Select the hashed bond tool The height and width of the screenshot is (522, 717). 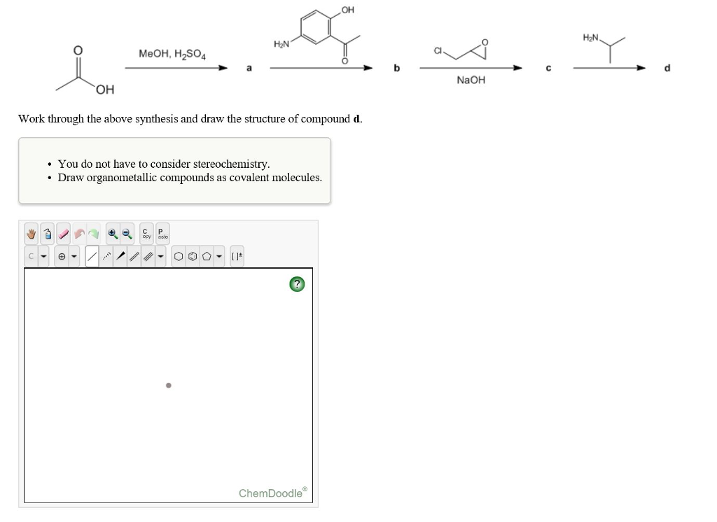click(x=106, y=256)
